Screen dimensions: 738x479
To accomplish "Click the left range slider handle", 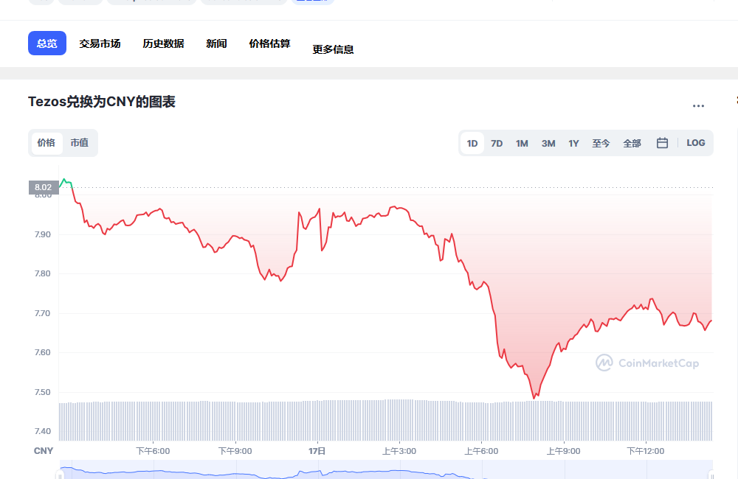I will 60,475.
